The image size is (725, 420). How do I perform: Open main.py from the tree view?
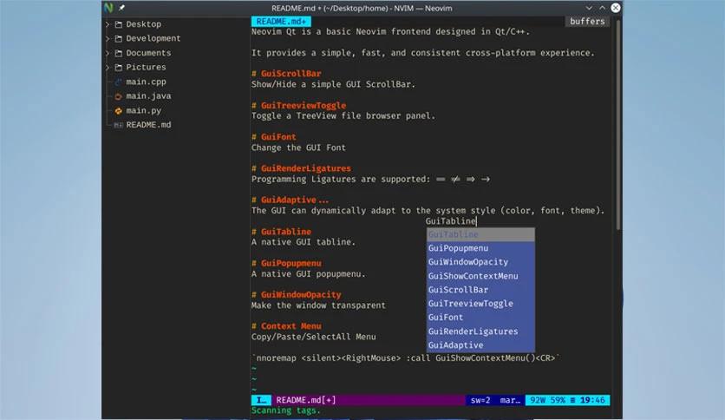[143, 110]
